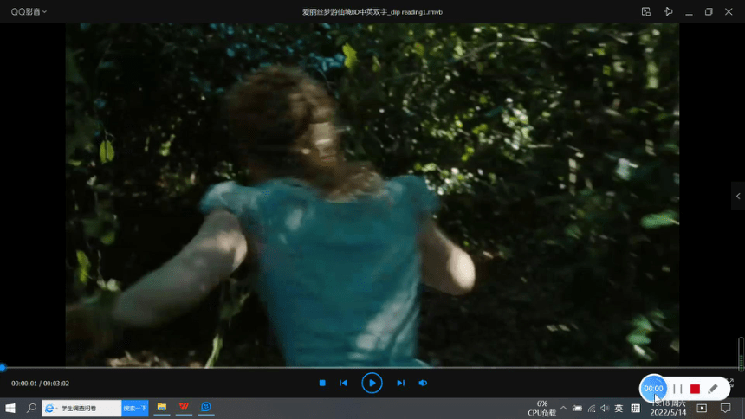745x419 pixels.
Task: Click the blue 搜索一下 search button
Action: point(135,408)
